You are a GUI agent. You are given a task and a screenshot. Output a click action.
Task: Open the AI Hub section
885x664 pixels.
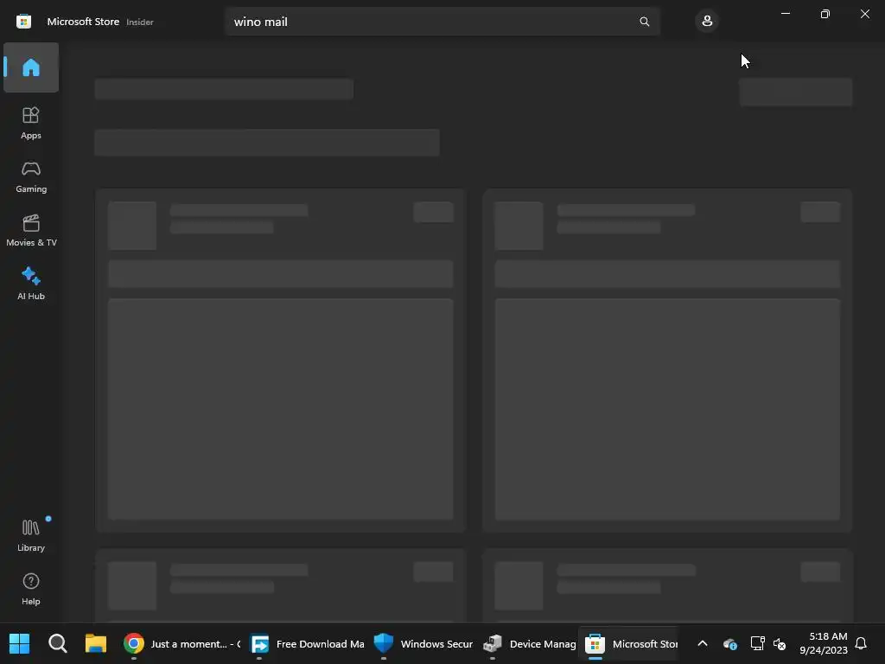[31, 284]
